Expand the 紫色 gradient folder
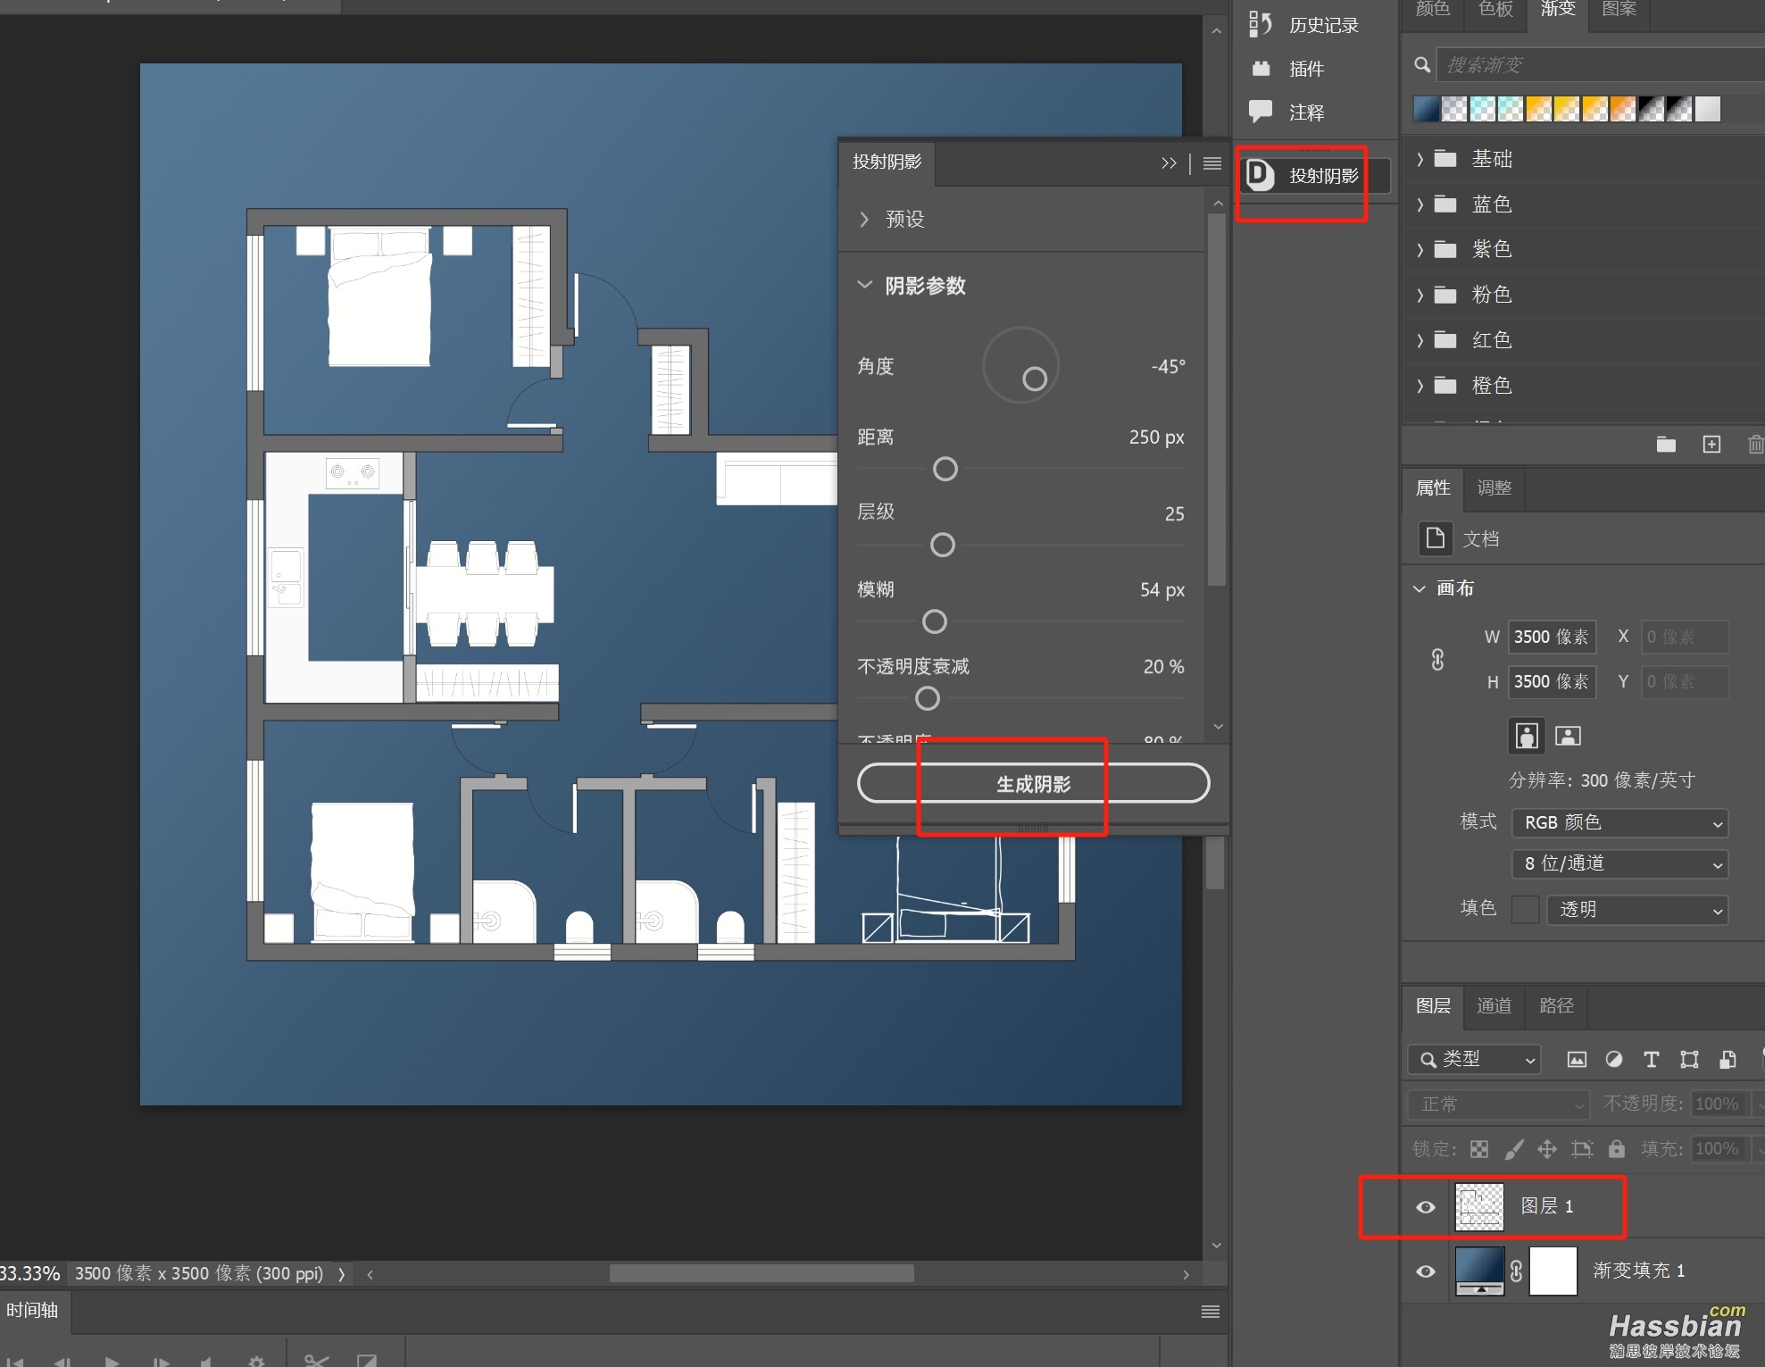1765x1367 pixels. coord(1419,249)
